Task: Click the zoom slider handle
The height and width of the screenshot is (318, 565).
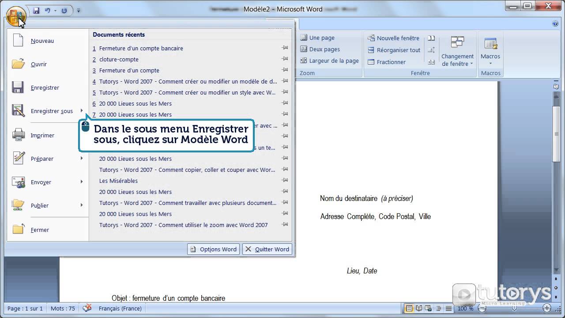Action: click(x=513, y=308)
